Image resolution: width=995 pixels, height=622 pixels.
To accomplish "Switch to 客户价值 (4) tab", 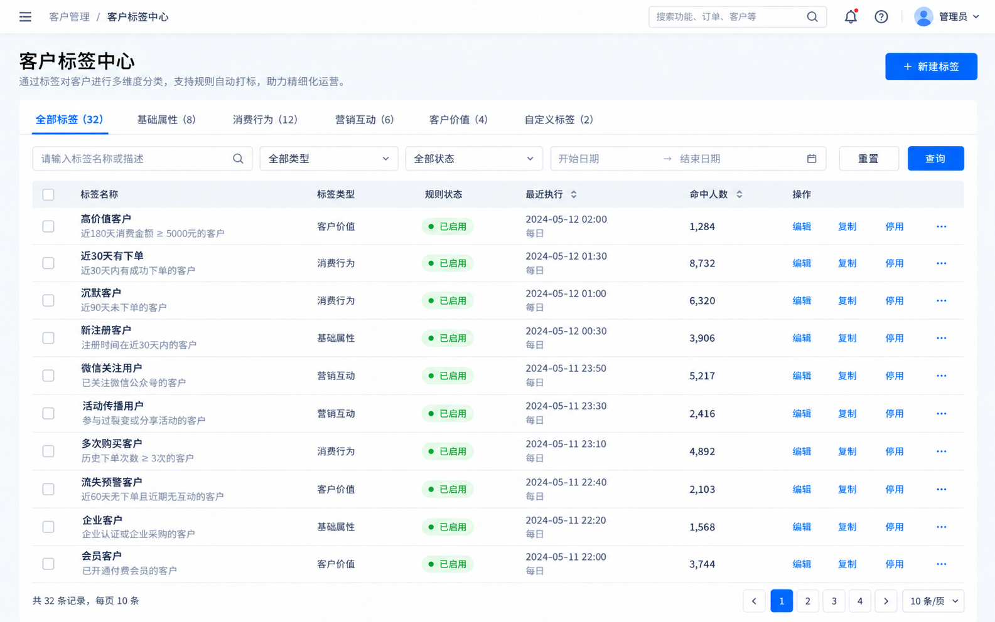I will click(x=458, y=120).
